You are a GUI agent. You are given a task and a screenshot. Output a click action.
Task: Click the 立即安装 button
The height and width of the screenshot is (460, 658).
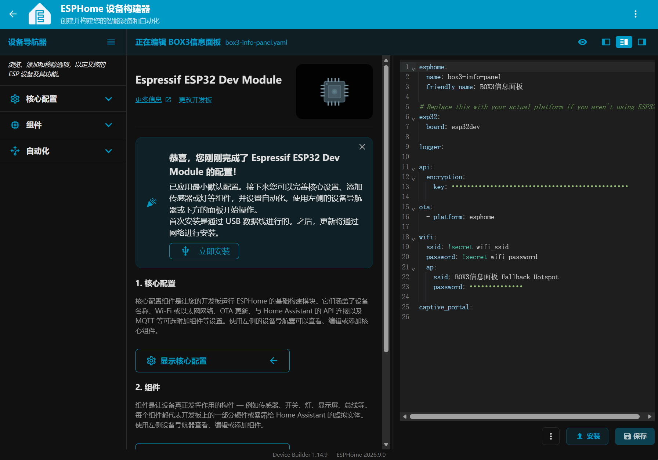coord(204,251)
